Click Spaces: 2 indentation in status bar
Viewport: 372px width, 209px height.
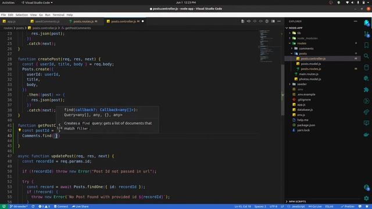coord(260,207)
